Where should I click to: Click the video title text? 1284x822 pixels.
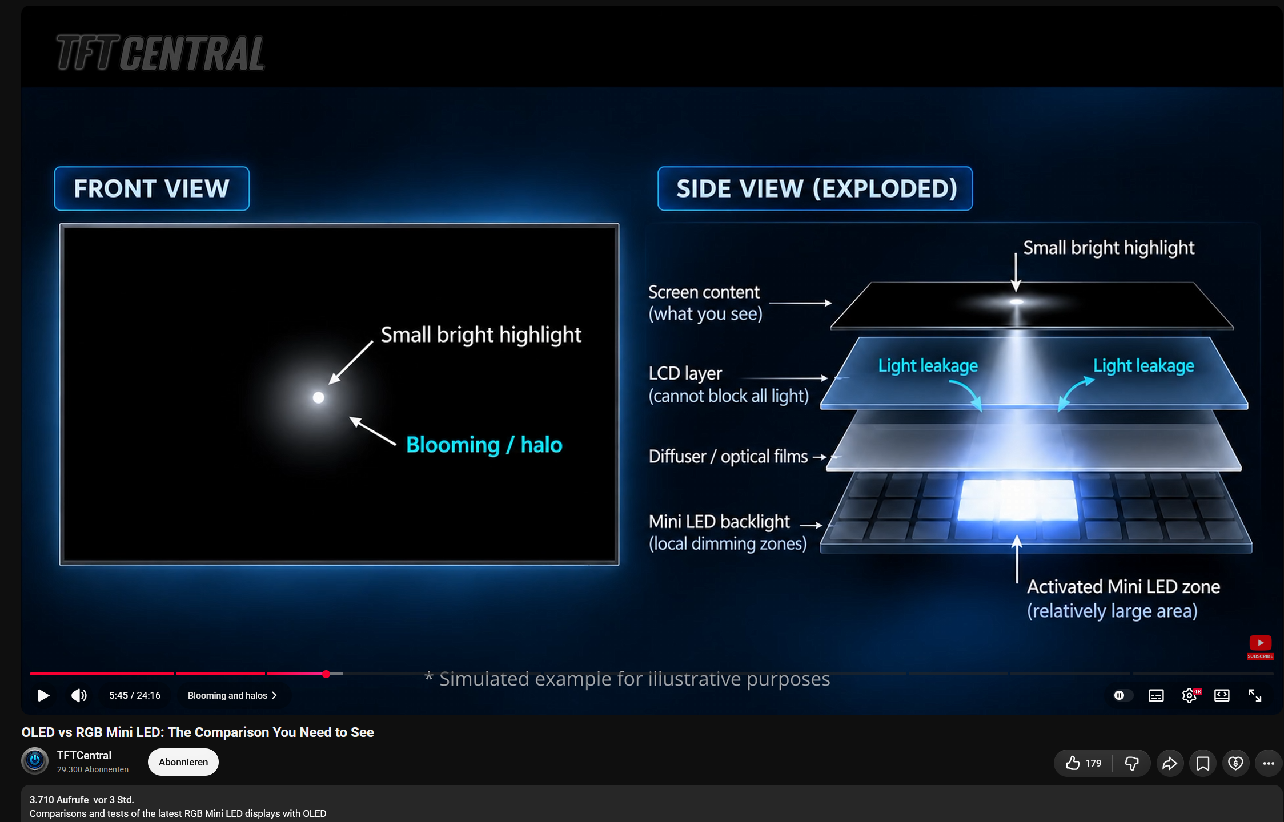(x=198, y=732)
